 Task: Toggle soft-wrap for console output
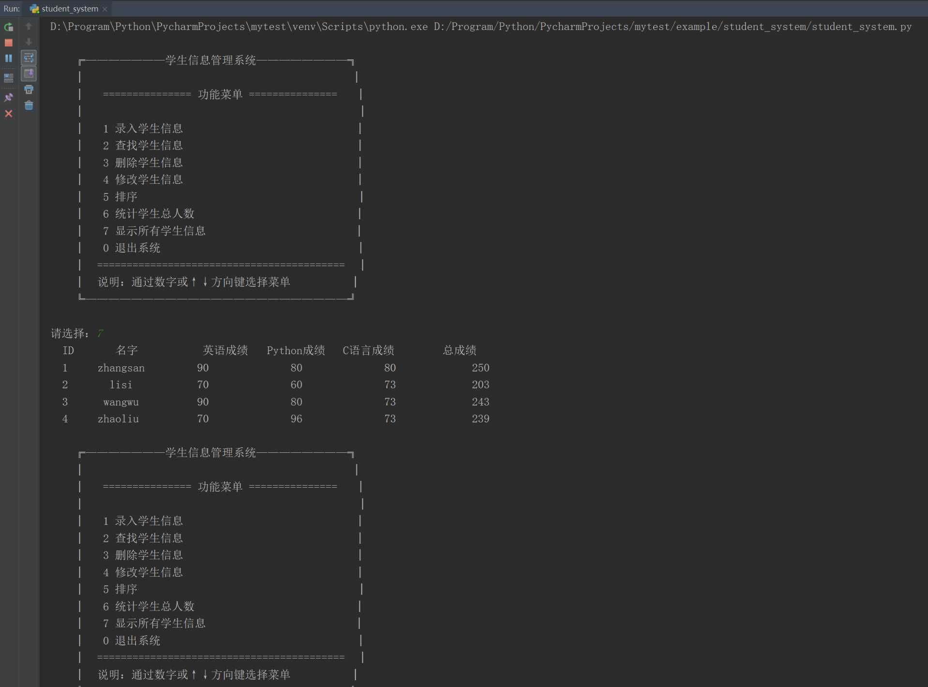(29, 58)
